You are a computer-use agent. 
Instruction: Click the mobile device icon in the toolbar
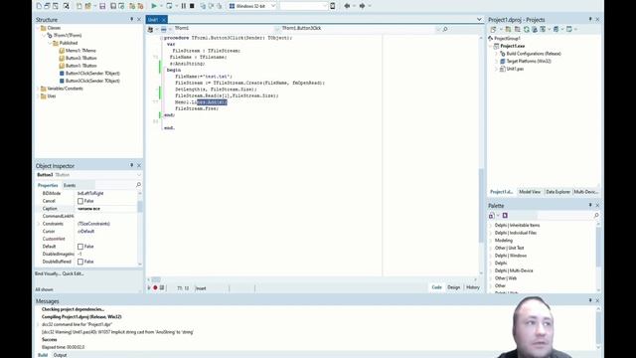tap(333, 6)
